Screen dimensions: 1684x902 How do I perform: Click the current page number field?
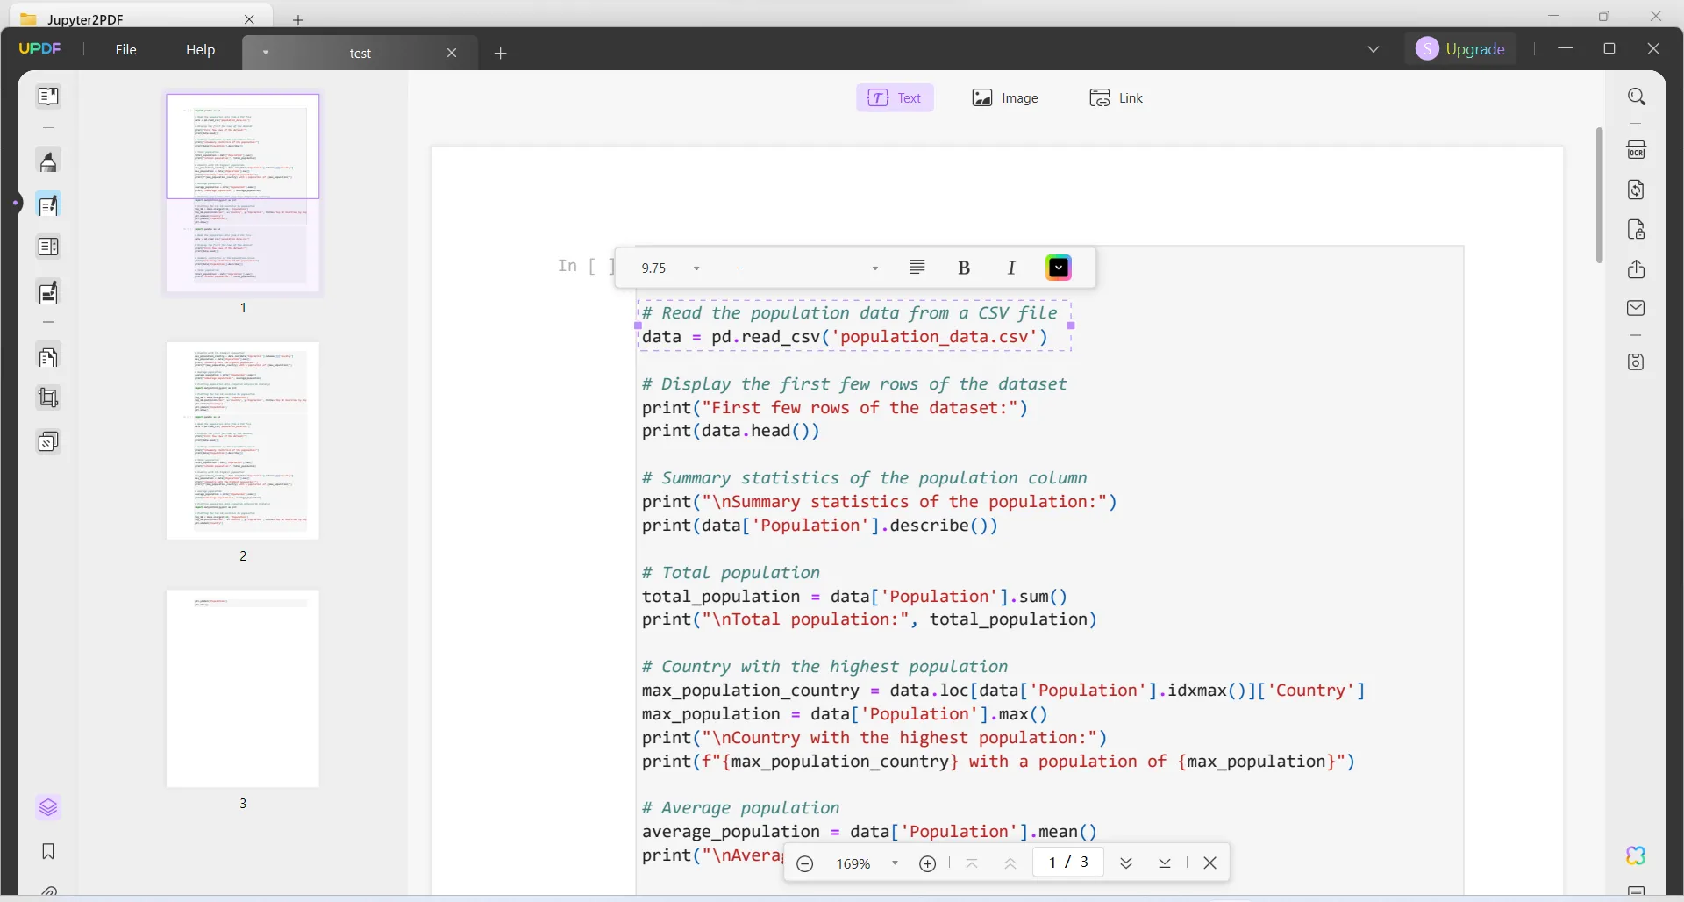coord(1067,863)
